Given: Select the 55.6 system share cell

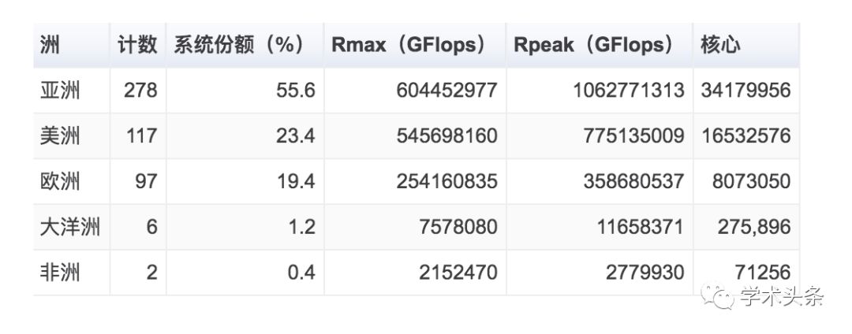Looking at the screenshot, I should [296, 90].
